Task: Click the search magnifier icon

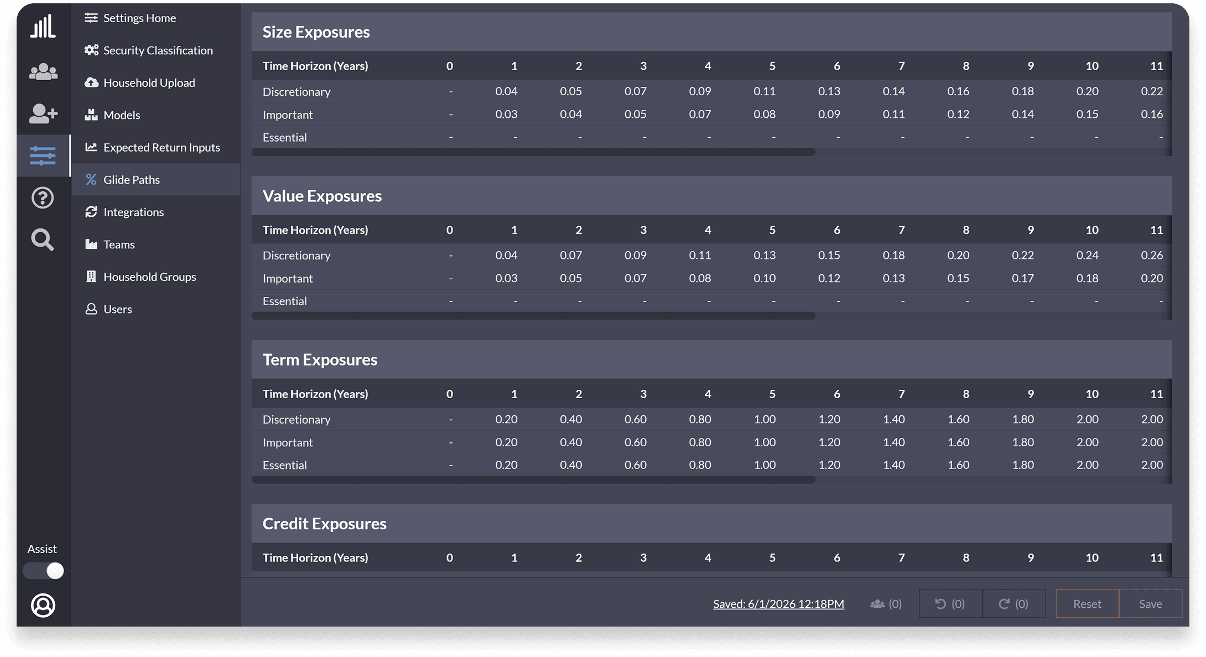Action: click(x=43, y=239)
